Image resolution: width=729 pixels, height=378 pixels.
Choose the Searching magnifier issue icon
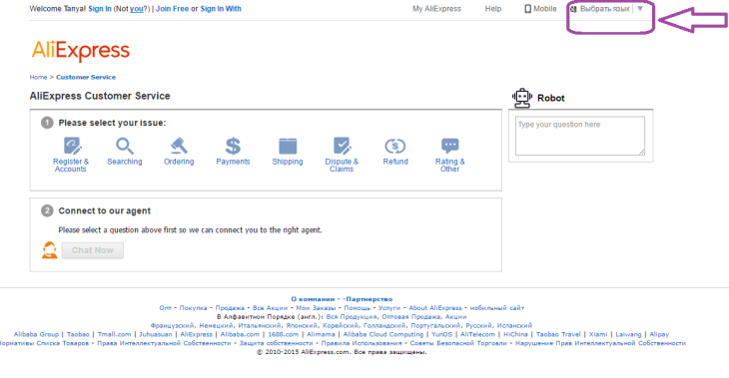pos(125,146)
